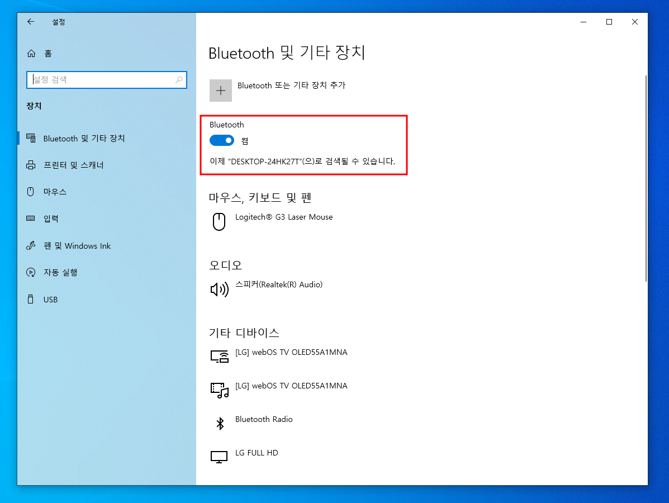Go to 홈 settings home
This screenshot has height=503, width=669.
coord(48,53)
